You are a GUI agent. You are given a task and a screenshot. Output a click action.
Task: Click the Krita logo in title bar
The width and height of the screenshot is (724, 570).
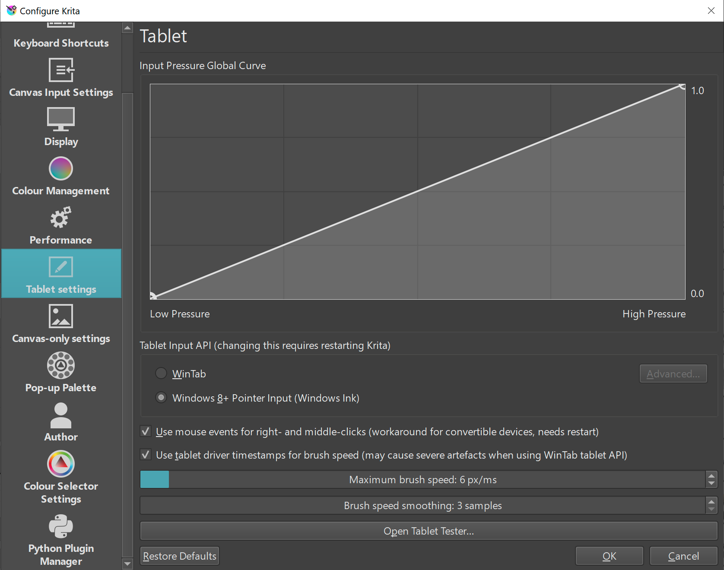tap(11, 10)
